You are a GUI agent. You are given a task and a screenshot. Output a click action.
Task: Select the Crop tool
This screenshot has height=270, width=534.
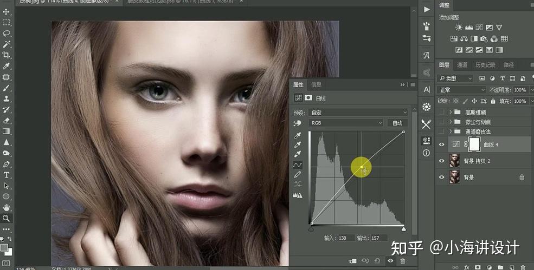coord(6,55)
